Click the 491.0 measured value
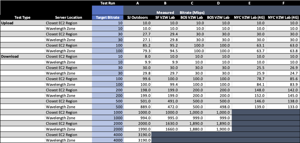The width and height of the screenshot is (300, 143). 173,101
